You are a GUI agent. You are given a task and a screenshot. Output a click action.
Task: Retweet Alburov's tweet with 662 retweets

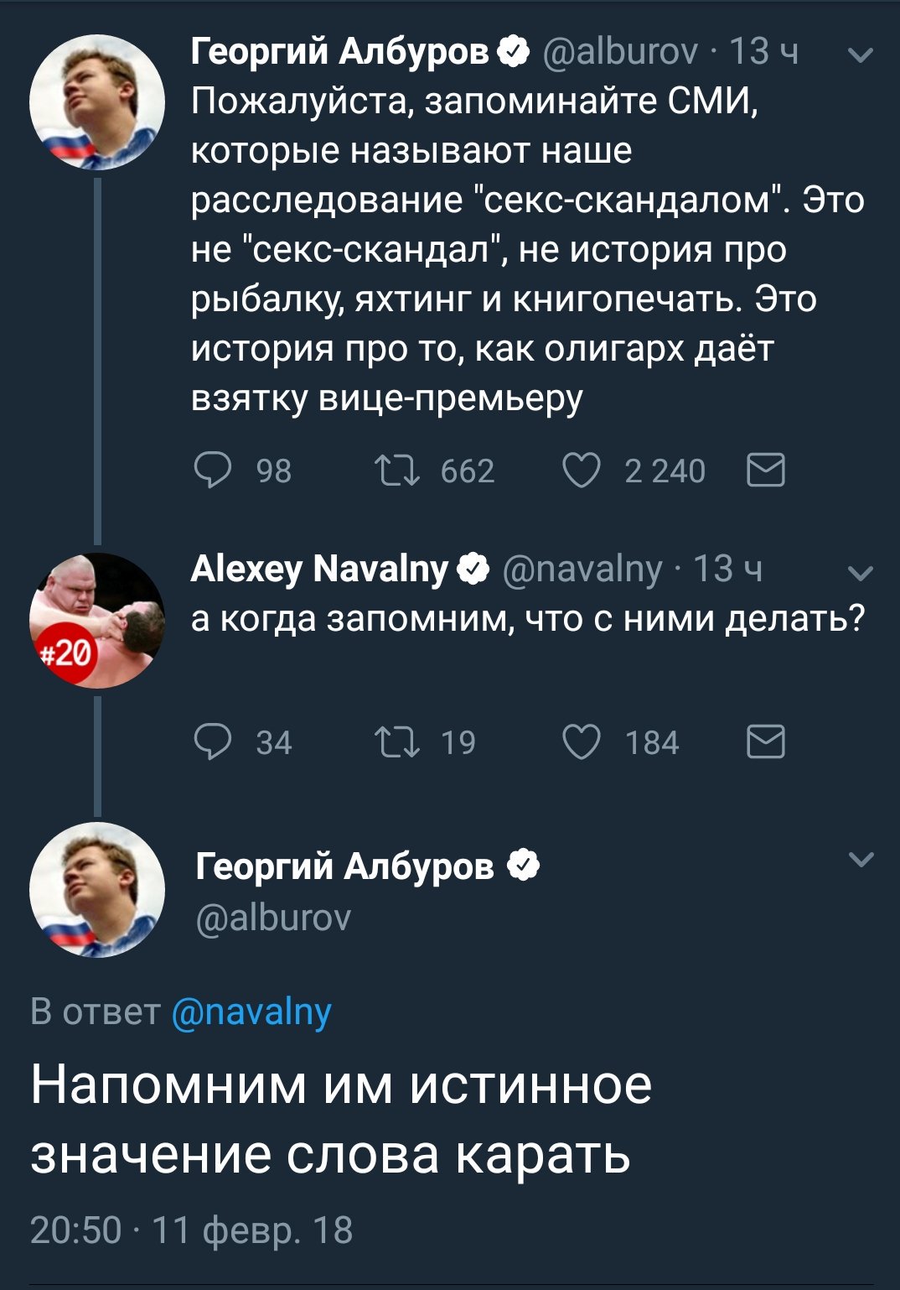(x=397, y=471)
